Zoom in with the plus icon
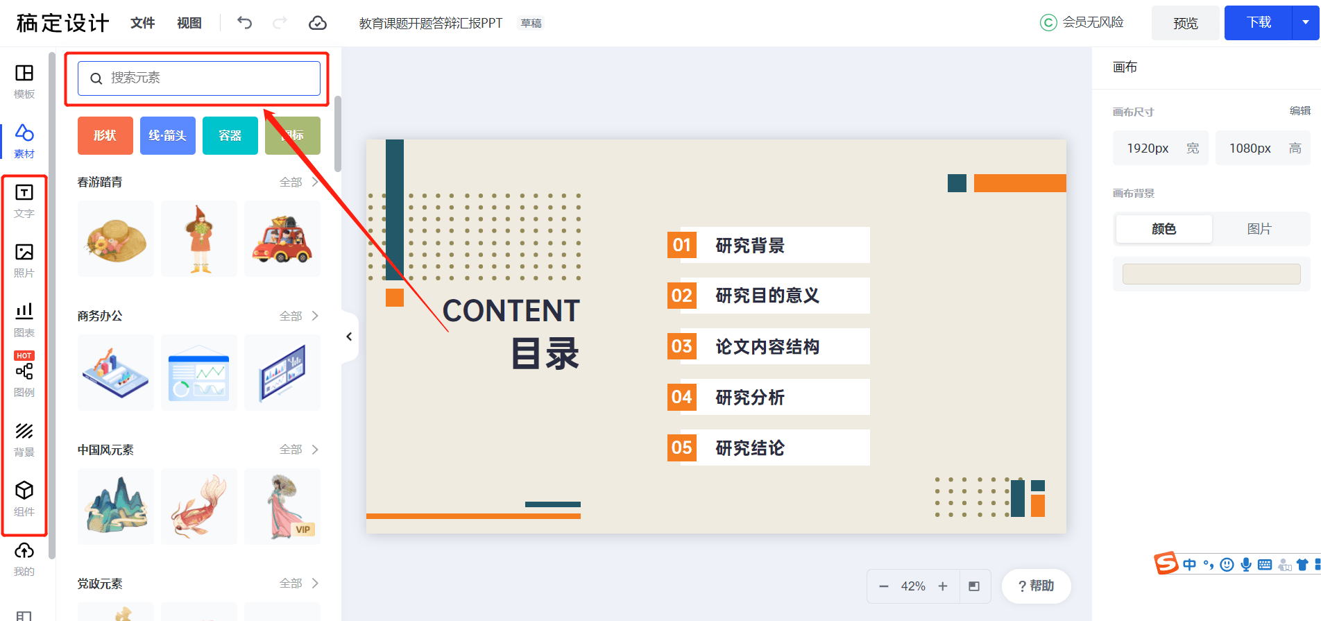This screenshot has width=1321, height=621. (943, 586)
